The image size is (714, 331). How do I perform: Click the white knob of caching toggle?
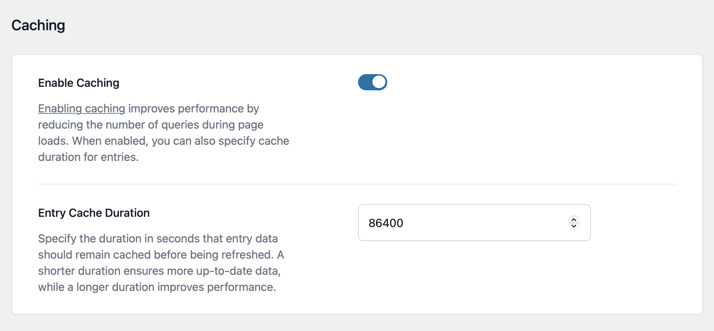pyautogui.click(x=379, y=82)
